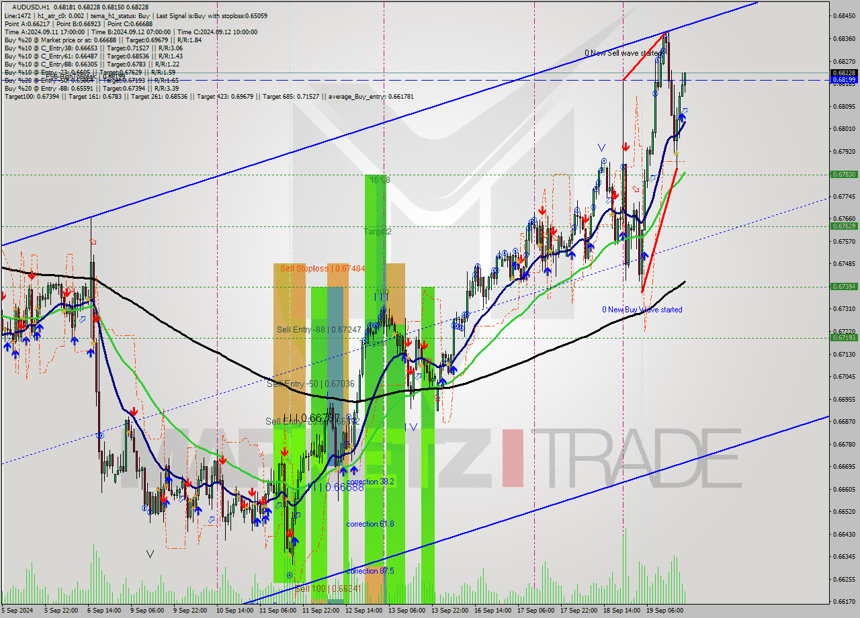
Task: Select green level tag 0.67193
Action: point(843,337)
